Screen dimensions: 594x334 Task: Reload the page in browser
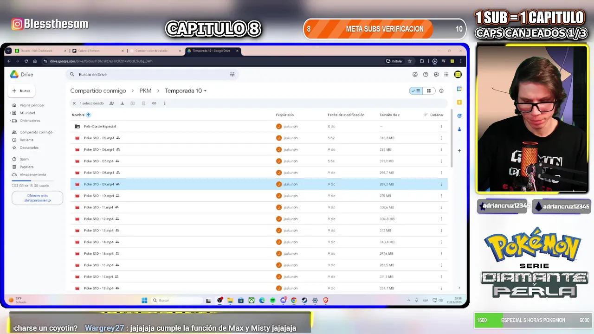pos(26,61)
